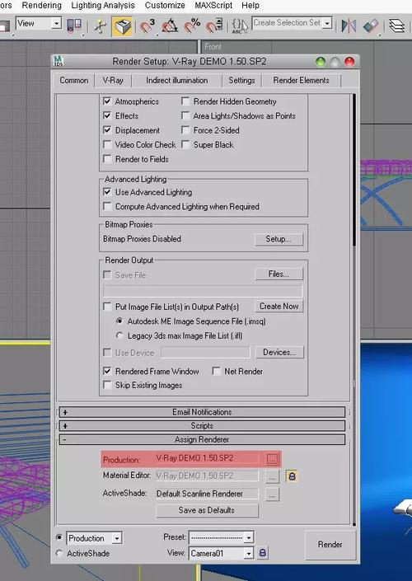Open Edit Named Selection Sets icon

[240, 26]
